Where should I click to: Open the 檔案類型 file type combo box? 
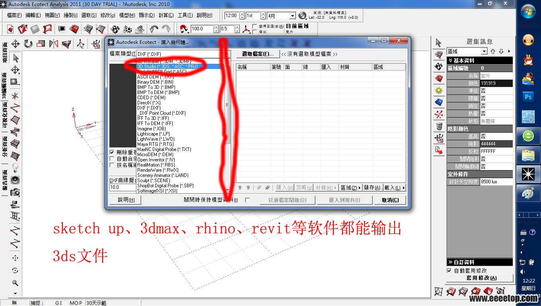[x=183, y=54]
